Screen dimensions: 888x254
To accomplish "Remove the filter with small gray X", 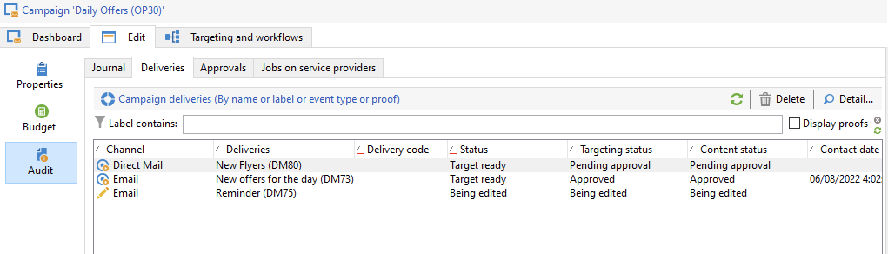I will point(878,120).
